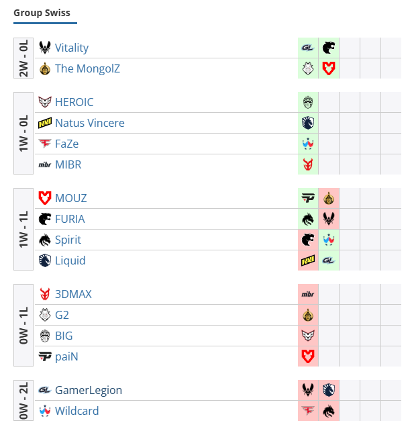The image size is (412, 437).
Task: Select the FURIA icon in Vitality's row
Action: (x=329, y=48)
